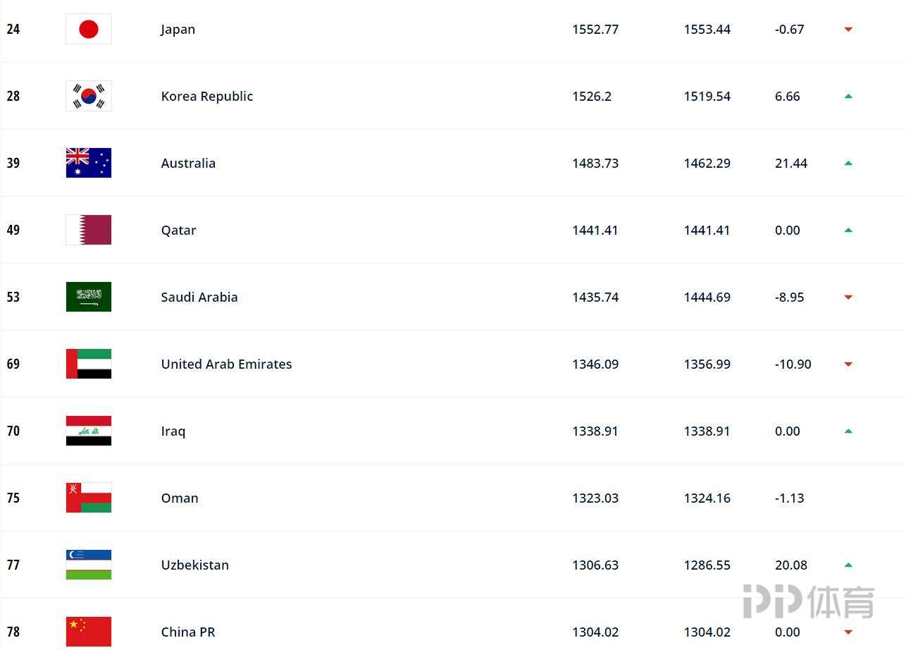Click red down arrow in Japan row

pos(848,30)
